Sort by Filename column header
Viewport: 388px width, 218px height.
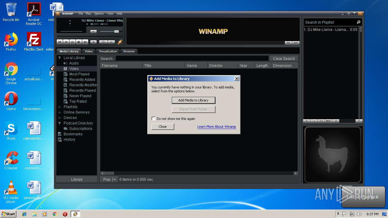pyautogui.click(x=122, y=65)
